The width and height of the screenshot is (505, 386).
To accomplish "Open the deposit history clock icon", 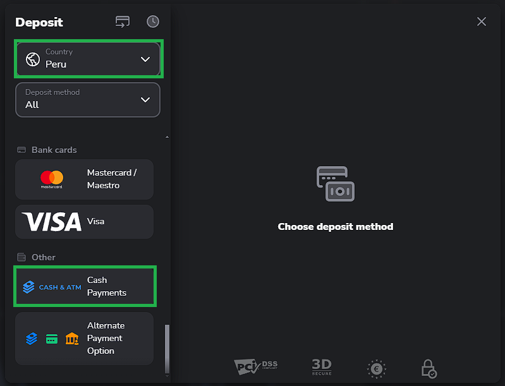I will pos(153,21).
